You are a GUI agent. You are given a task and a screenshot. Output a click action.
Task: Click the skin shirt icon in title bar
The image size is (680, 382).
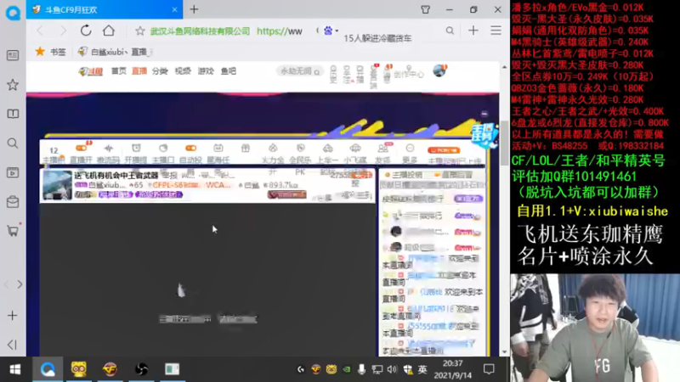click(426, 9)
